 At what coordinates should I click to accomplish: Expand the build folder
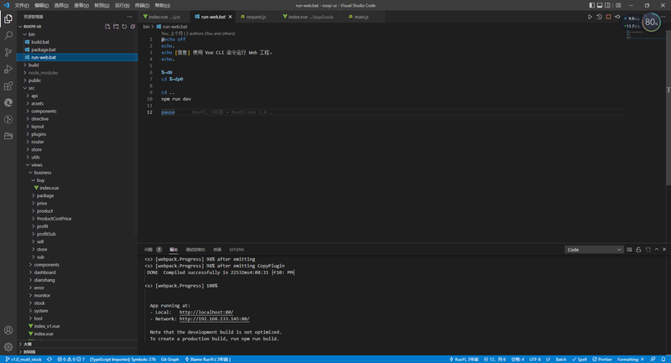pos(77,65)
